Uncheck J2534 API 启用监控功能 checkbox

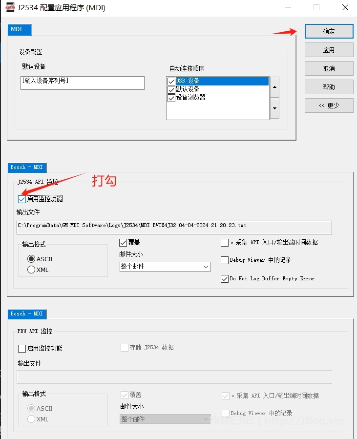22,199
